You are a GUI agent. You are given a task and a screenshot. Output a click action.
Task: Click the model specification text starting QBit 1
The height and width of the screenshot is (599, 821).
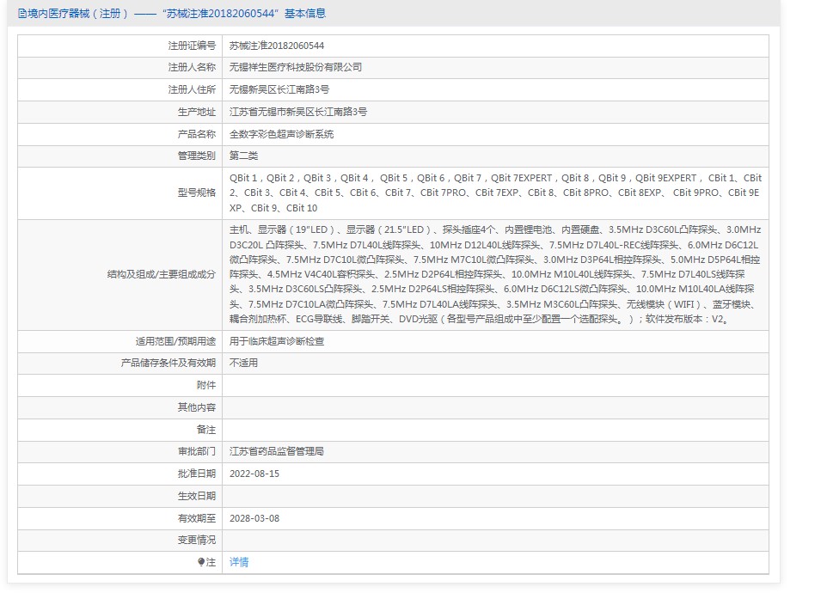495,193
